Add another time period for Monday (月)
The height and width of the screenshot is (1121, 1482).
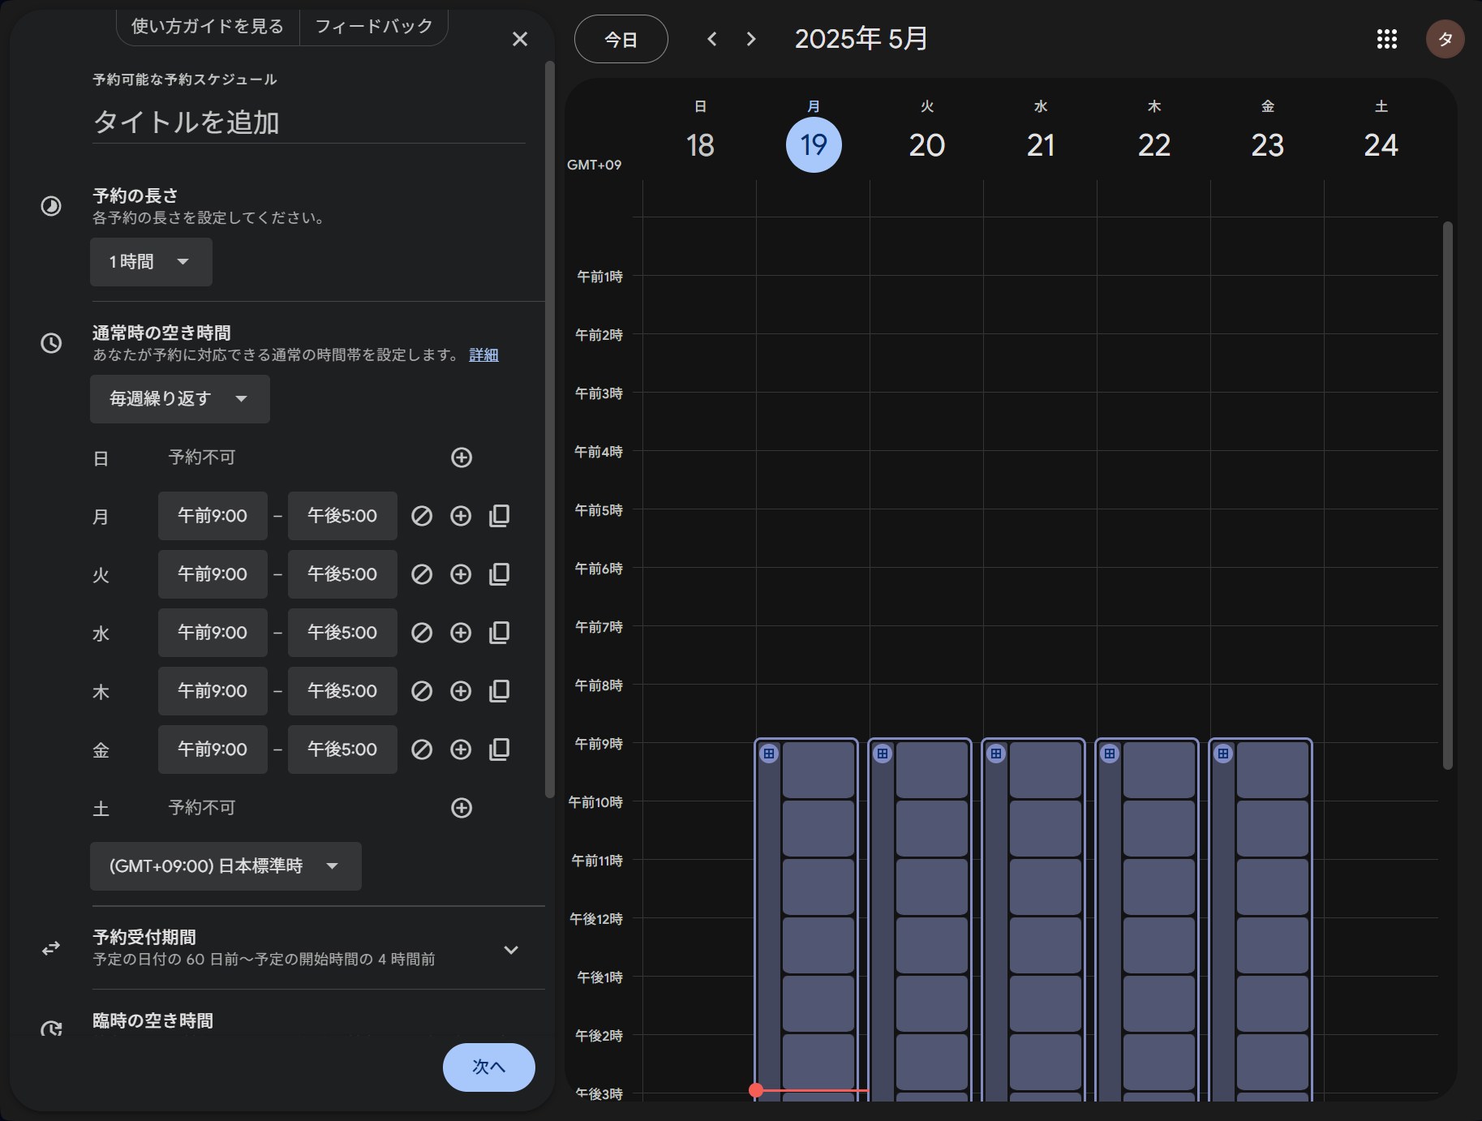461,516
